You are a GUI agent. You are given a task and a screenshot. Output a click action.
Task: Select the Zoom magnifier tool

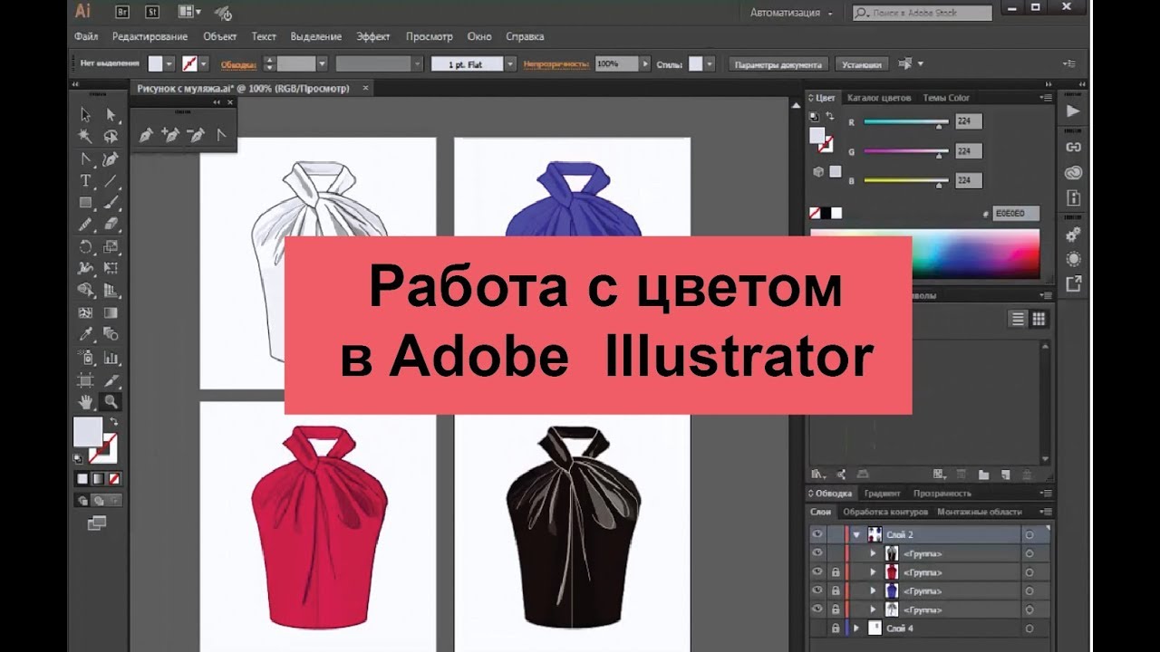coord(111,400)
